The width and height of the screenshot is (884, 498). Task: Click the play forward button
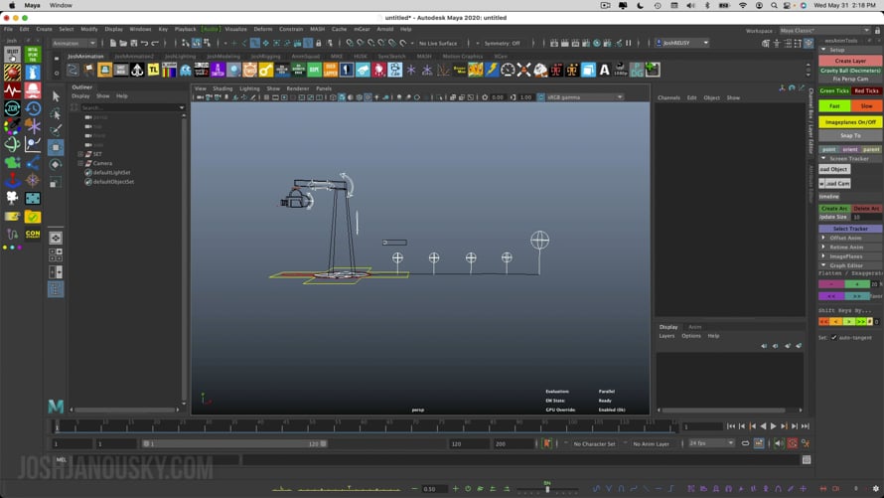tap(773, 426)
